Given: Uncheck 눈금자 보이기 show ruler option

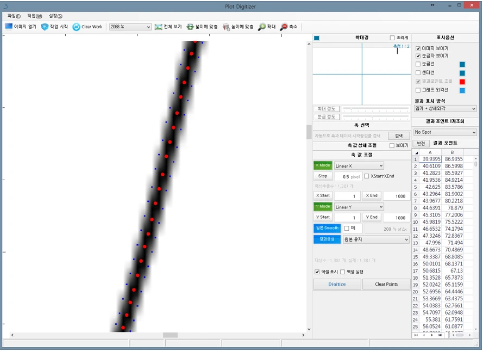Looking at the screenshot, I should [x=418, y=56].
